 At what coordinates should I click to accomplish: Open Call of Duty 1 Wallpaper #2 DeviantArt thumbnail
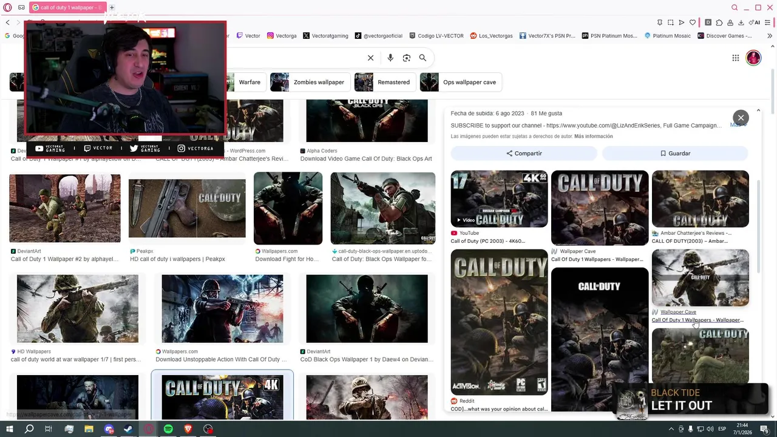(65, 208)
